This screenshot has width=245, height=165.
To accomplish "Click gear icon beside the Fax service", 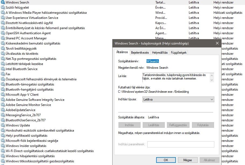I will 3,74.
